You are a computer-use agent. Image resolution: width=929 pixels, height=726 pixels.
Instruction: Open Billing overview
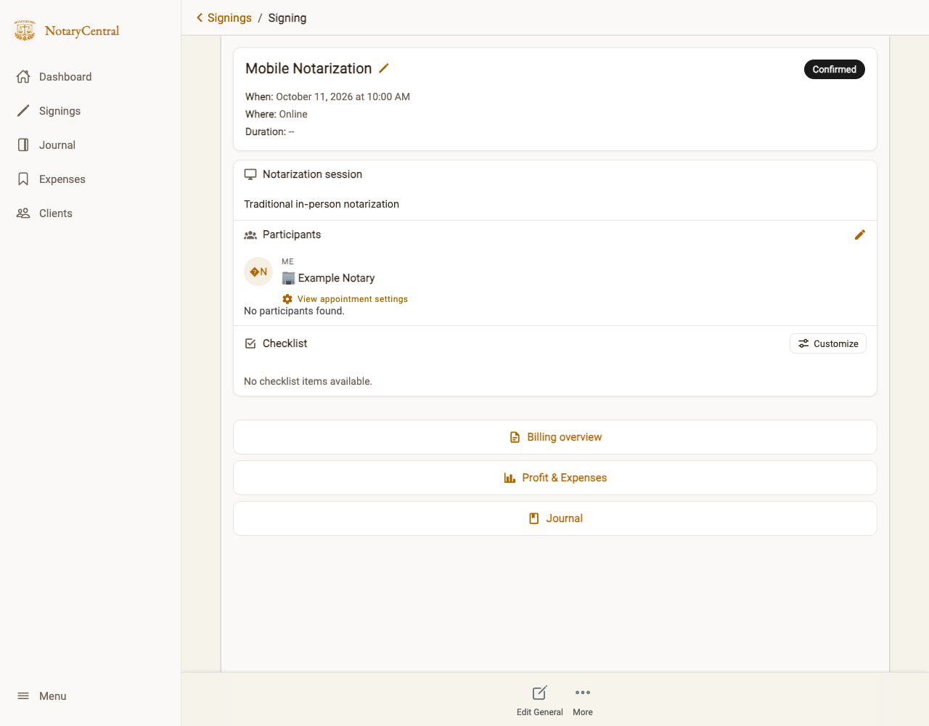tap(555, 437)
